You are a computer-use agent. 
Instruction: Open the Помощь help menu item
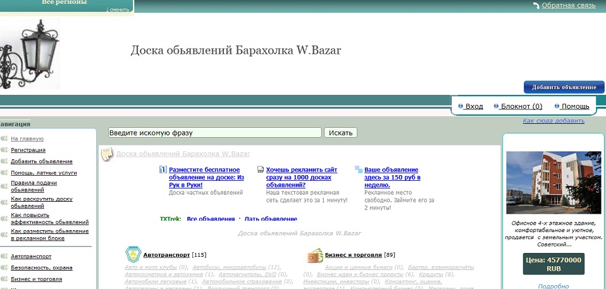tap(575, 106)
